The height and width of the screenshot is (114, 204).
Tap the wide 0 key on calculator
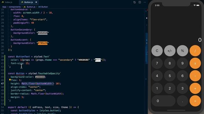[163, 101]
